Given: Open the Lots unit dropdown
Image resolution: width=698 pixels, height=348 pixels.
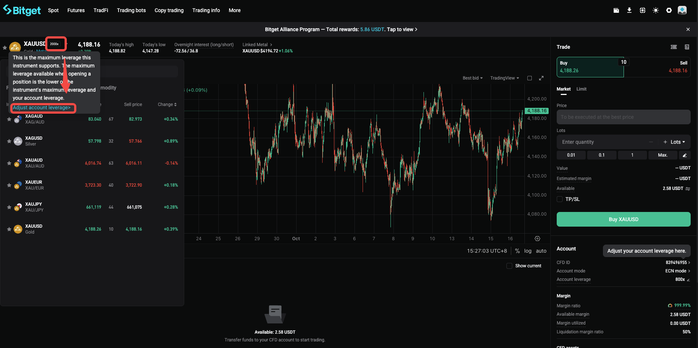Looking at the screenshot, I should [x=678, y=142].
